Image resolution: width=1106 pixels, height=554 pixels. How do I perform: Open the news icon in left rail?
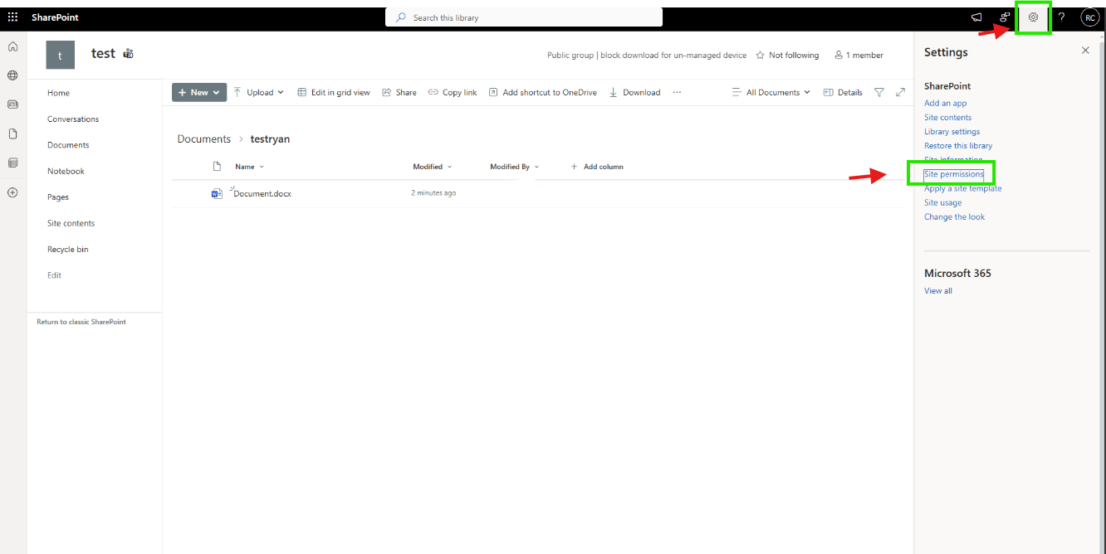tap(12, 104)
